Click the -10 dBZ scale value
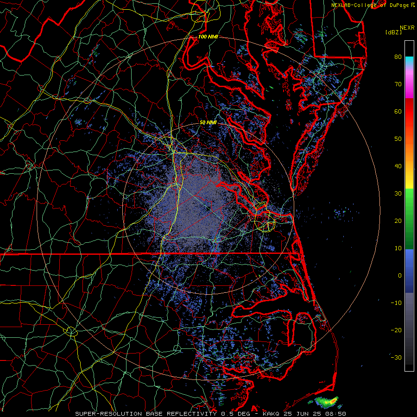This screenshot has height=417, width=417. point(396,303)
